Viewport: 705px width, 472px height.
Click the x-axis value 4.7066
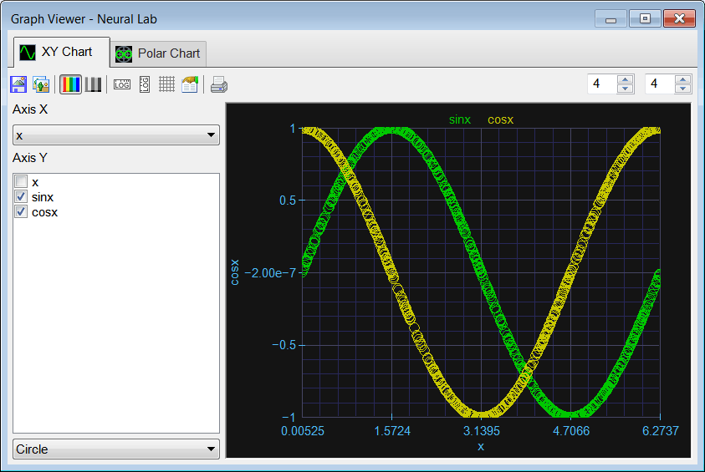tap(571, 431)
